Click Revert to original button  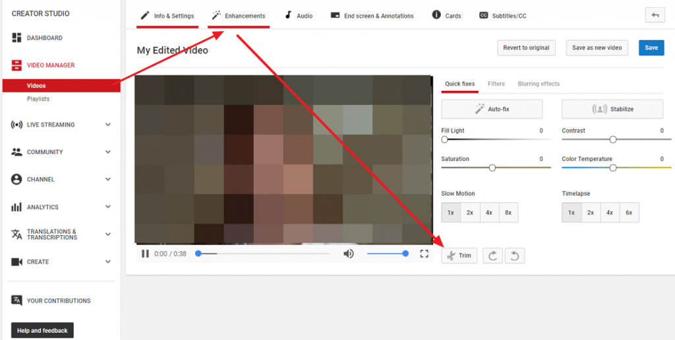click(x=525, y=48)
